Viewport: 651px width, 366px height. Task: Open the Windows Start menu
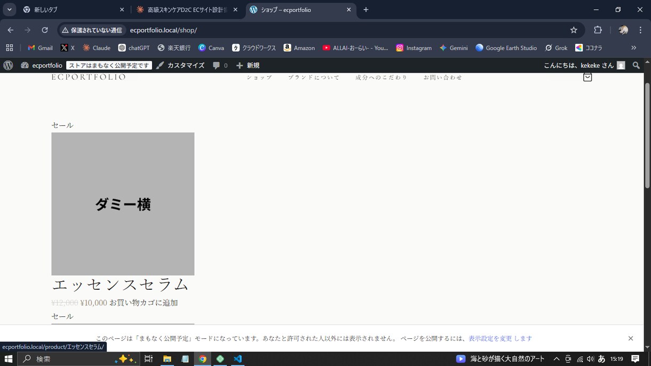tap(9, 359)
